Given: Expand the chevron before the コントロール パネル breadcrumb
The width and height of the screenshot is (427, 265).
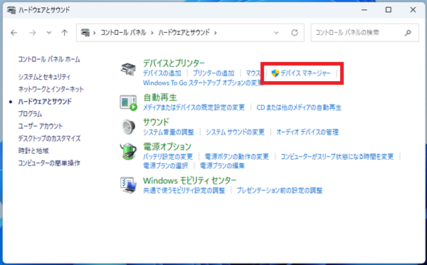Looking at the screenshot, I should pos(95,33).
